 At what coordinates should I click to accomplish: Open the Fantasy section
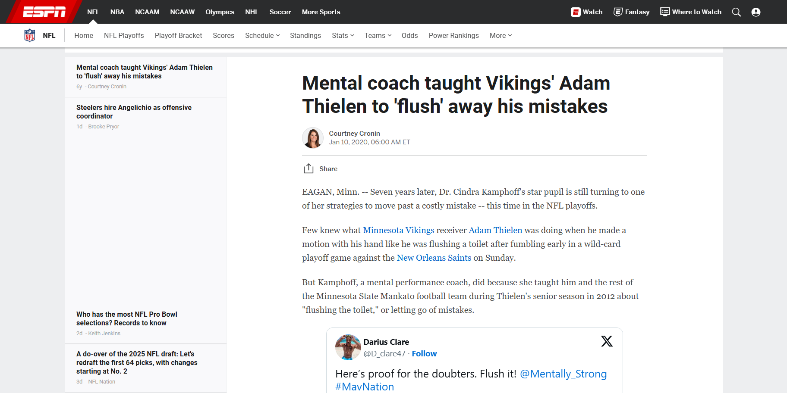[631, 12]
